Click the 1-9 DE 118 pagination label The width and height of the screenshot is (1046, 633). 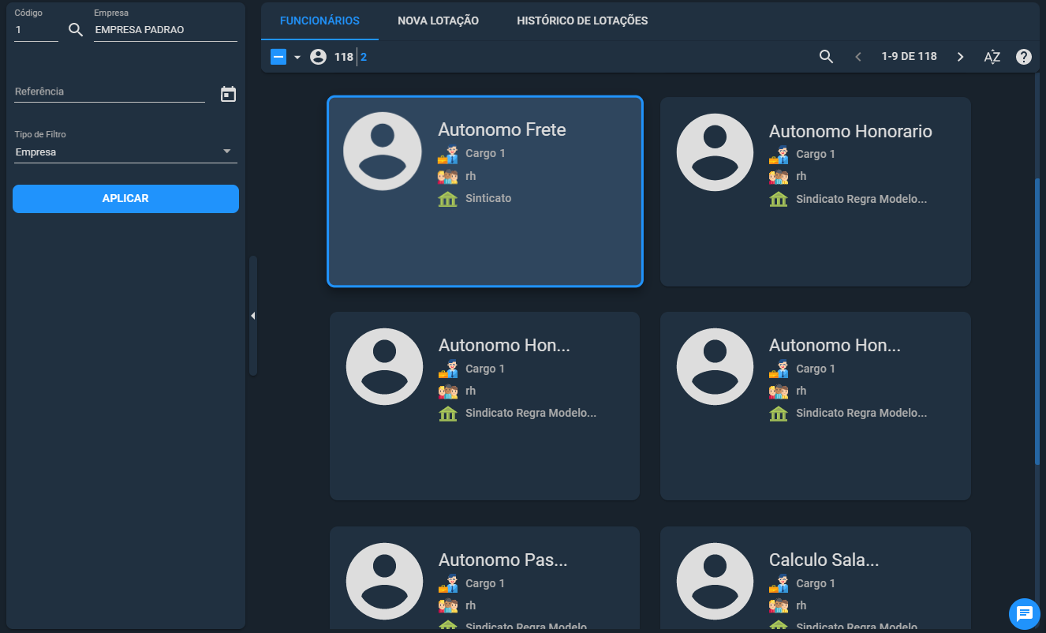tap(910, 57)
